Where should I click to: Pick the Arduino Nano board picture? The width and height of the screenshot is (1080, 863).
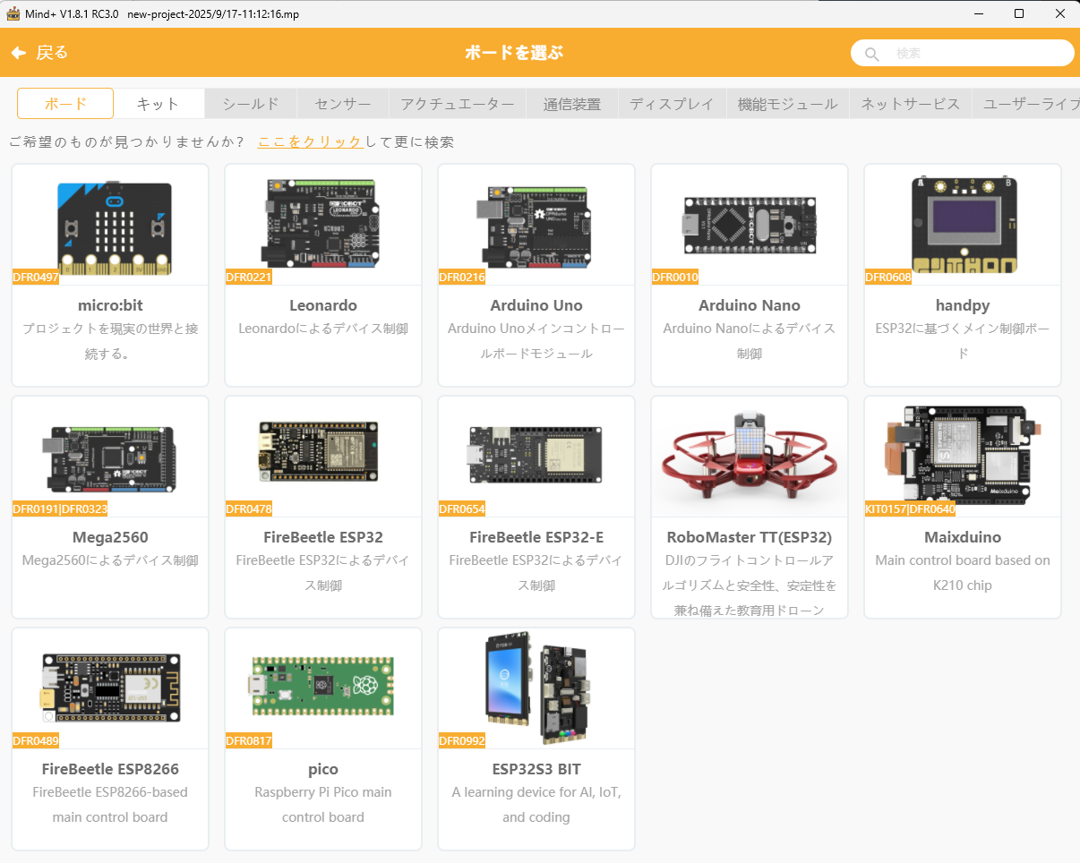[x=749, y=226]
